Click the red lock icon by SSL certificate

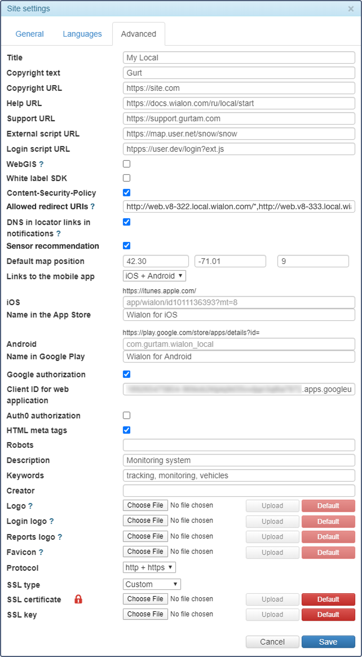tap(78, 599)
